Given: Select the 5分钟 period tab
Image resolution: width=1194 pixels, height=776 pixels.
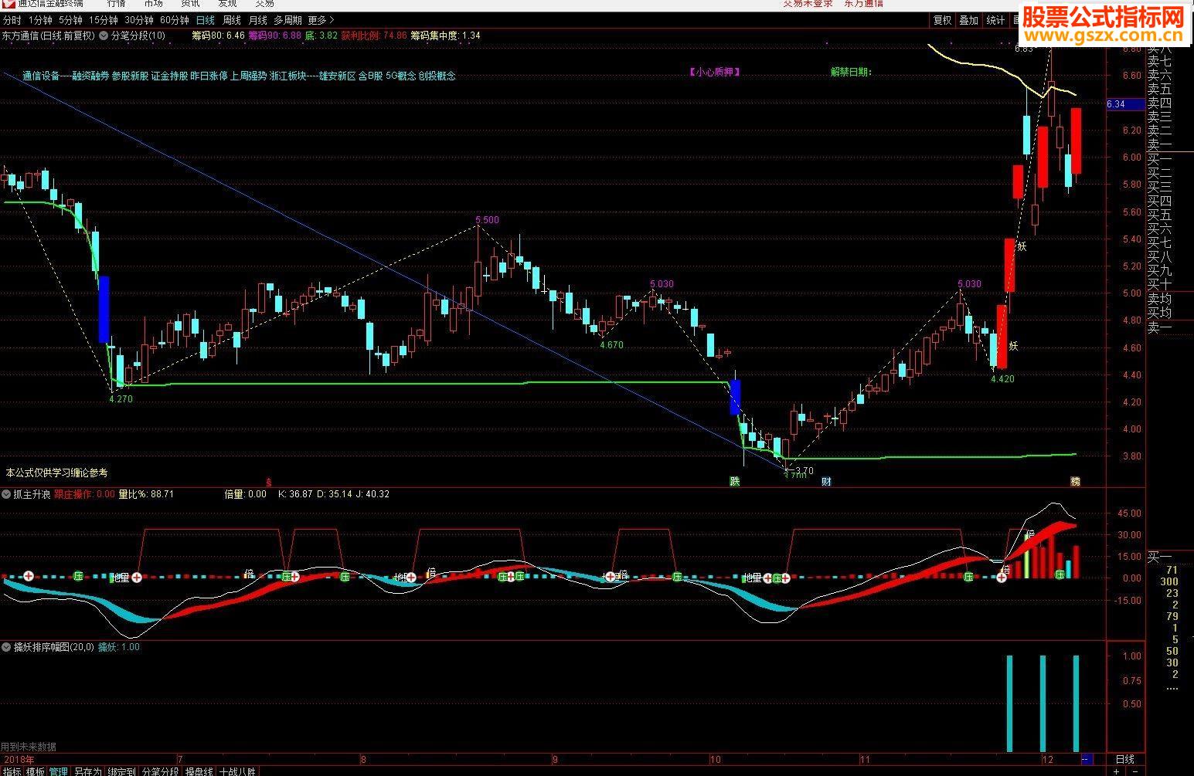Looking at the screenshot, I should point(70,20).
